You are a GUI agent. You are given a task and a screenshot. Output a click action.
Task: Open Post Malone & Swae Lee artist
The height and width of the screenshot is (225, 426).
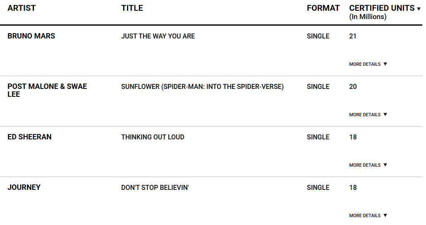[47, 90]
